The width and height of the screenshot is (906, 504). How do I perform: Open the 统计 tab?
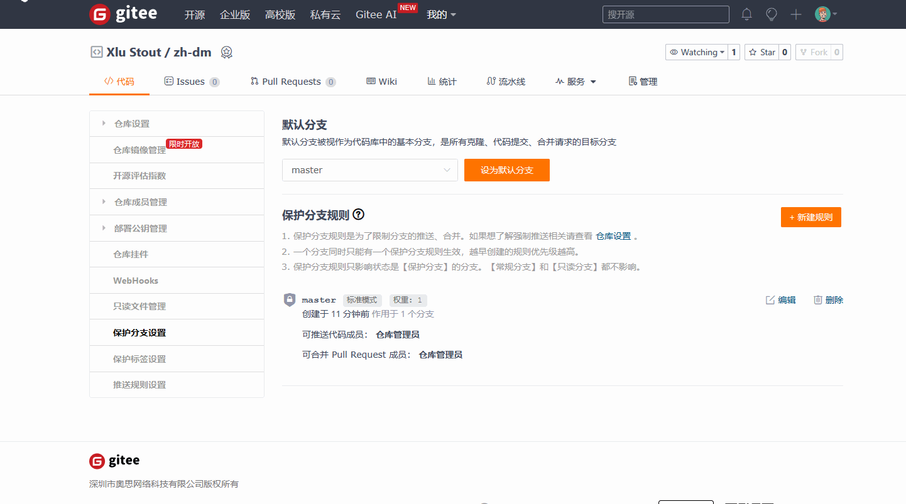[x=442, y=82]
